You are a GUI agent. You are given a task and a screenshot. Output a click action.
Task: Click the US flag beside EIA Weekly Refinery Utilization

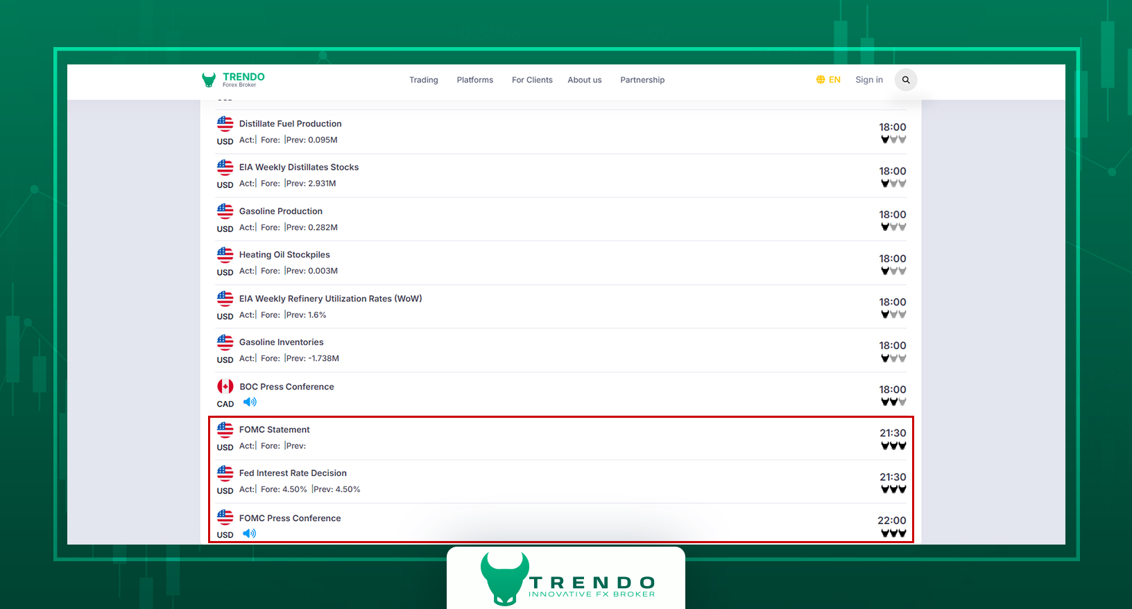(225, 298)
